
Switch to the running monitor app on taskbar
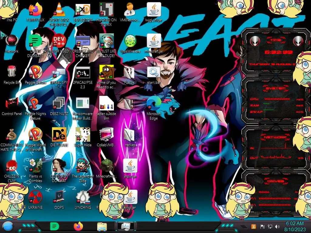pyautogui.click(x=125, y=226)
